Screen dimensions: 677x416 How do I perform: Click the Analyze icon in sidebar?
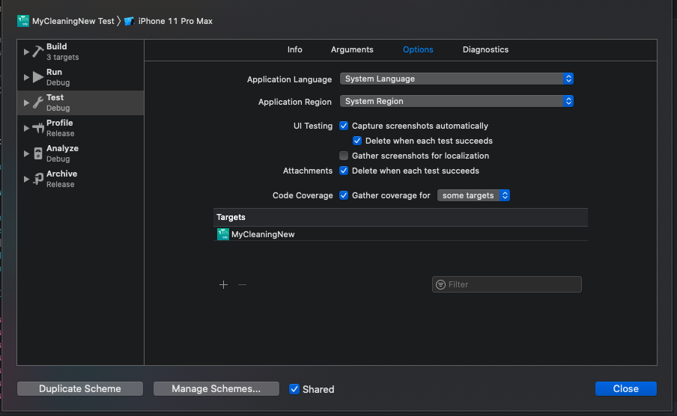coord(38,153)
